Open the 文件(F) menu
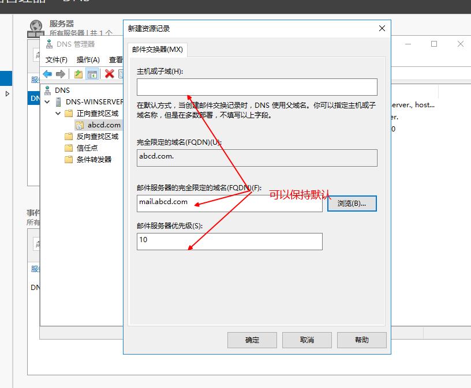Viewport: 471px width, 388px height. pos(55,59)
